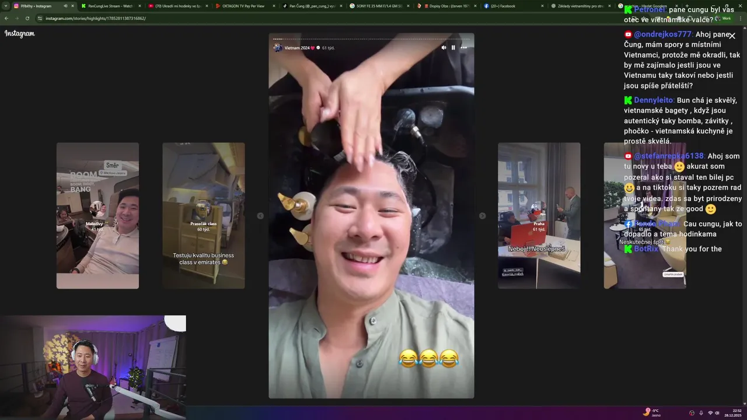Viewport: 747px width, 420px height.
Task: Close the Příběhy Instagram tab
Action: click(x=72, y=6)
